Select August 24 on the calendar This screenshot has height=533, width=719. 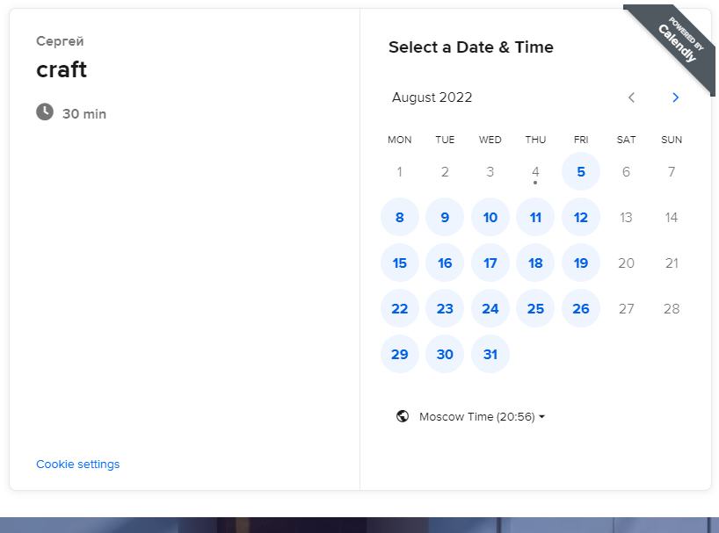point(490,308)
